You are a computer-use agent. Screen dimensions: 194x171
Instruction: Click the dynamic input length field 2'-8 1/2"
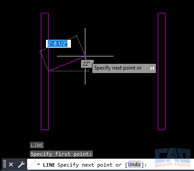click(x=58, y=44)
